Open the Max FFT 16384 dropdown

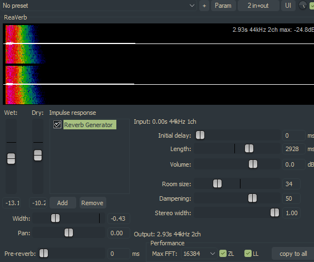click(x=199, y=254)
